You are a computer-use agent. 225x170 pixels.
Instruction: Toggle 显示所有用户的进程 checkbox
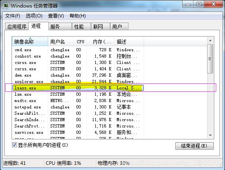coord(14,145)
